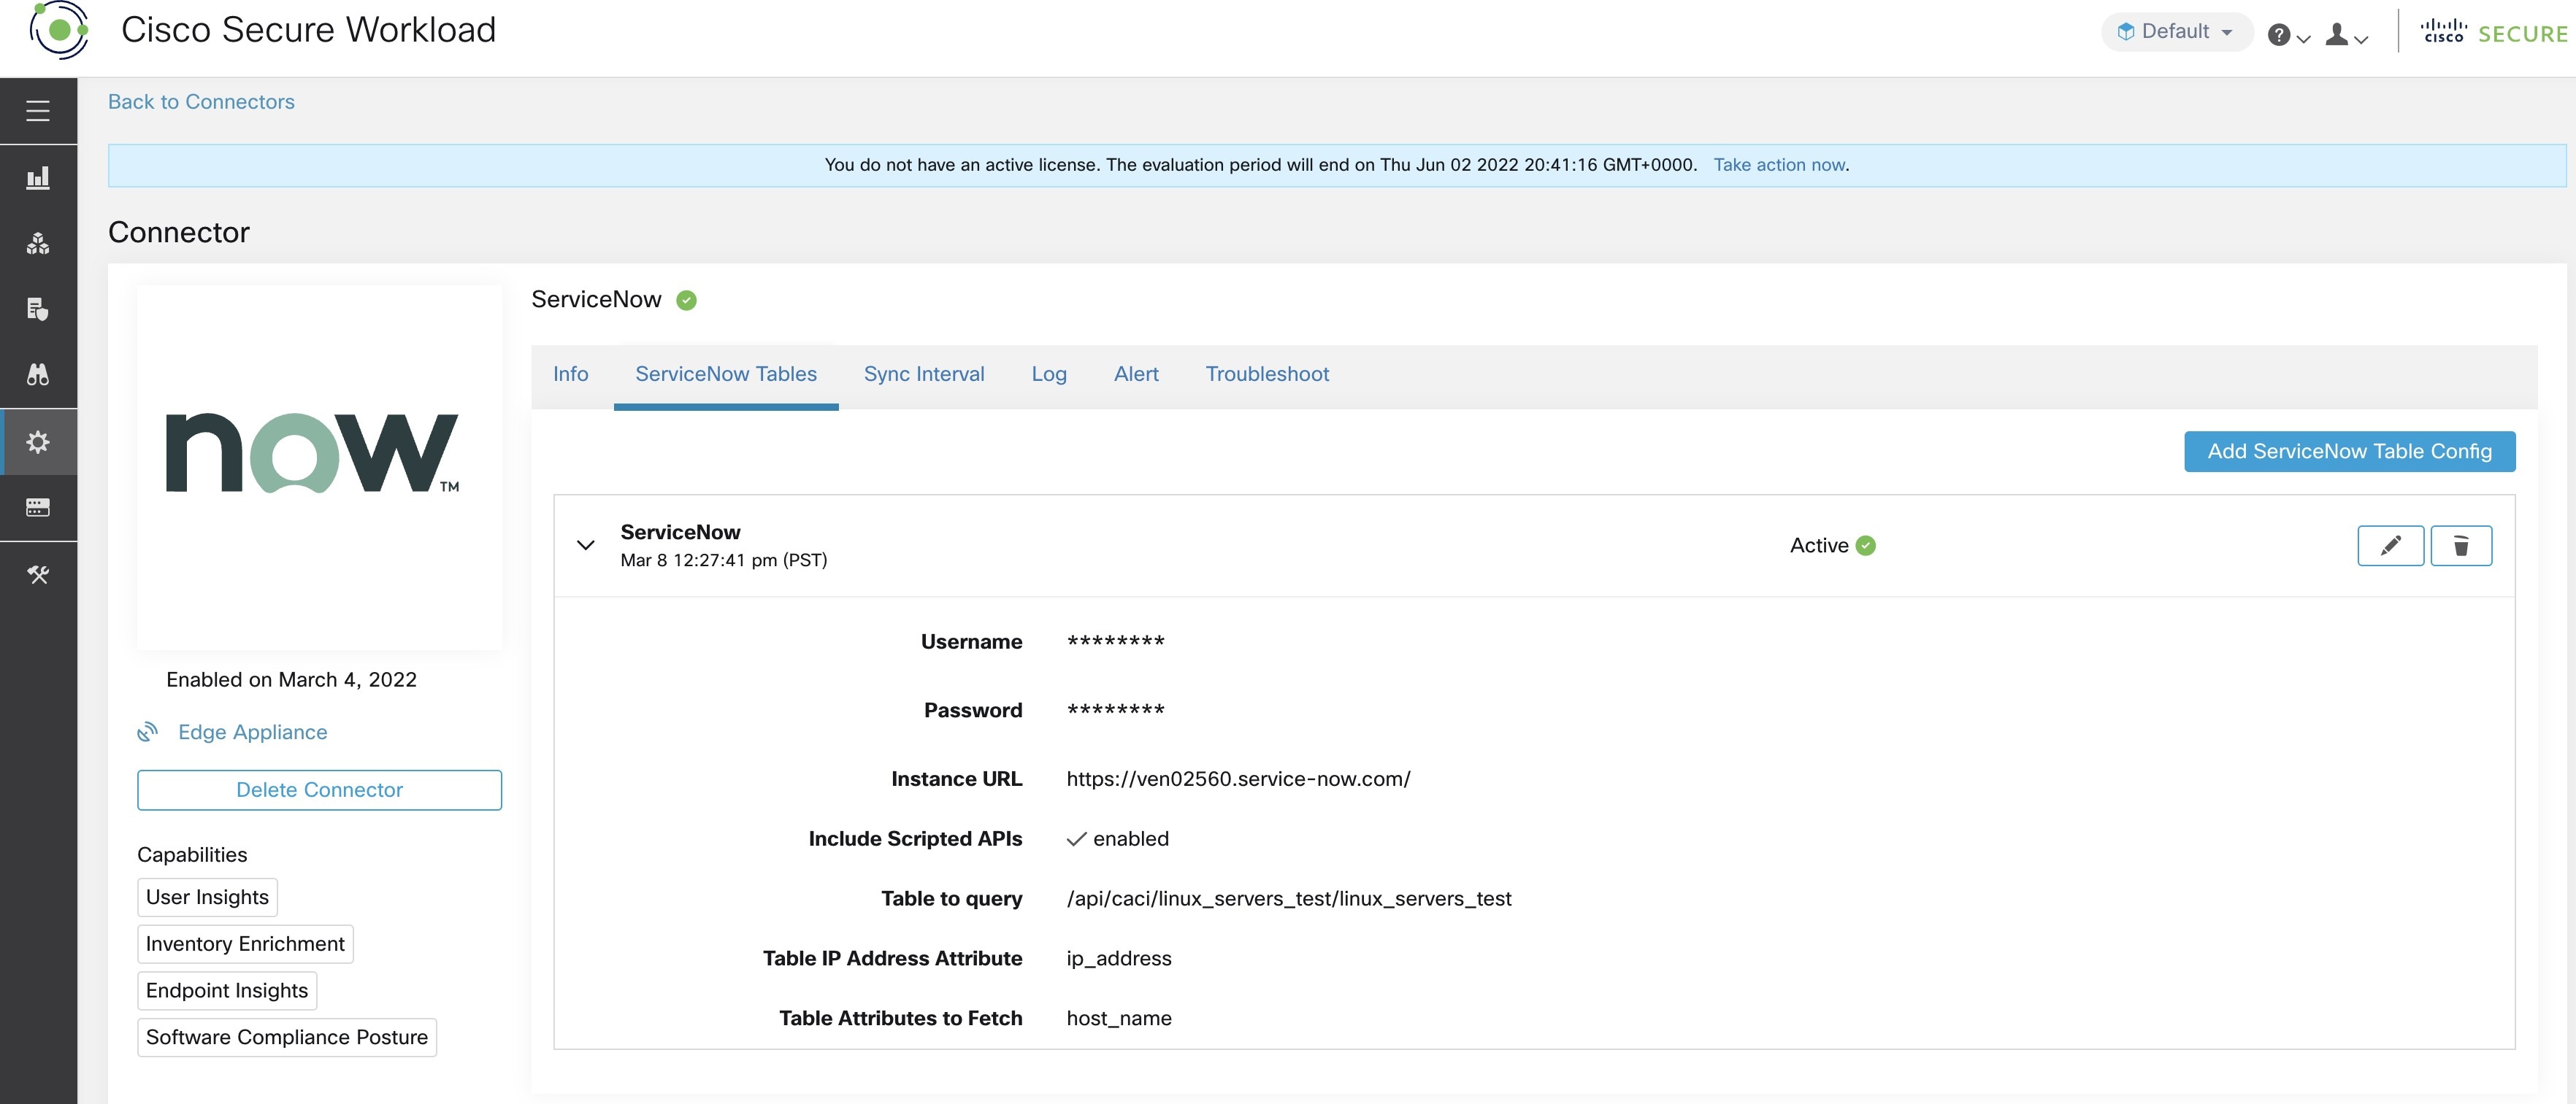Click the host_name attribute value
Screen dimensions: 2576x1104
tap(1119, 1019)
